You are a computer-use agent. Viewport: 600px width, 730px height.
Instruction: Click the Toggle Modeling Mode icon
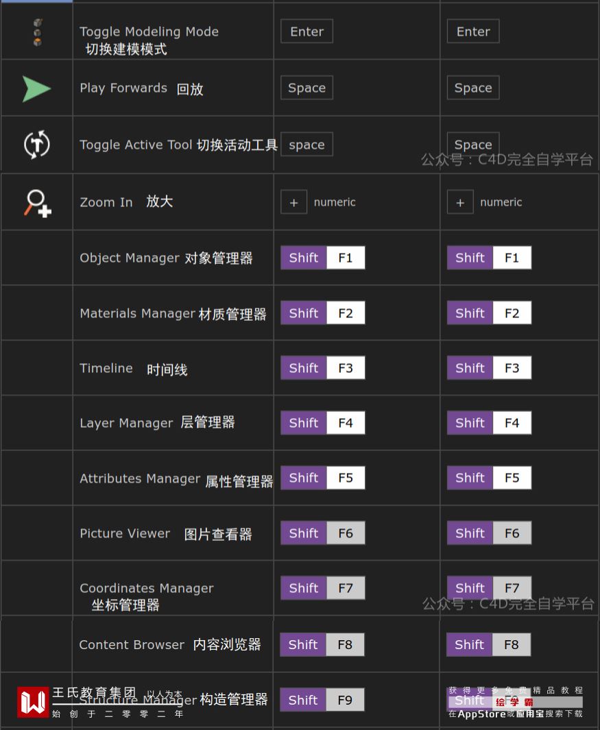37,32
